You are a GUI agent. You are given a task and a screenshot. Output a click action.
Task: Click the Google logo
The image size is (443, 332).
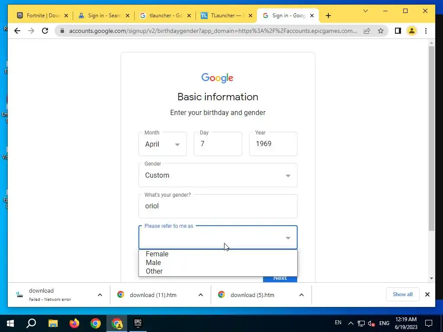[x=217, y=78]
